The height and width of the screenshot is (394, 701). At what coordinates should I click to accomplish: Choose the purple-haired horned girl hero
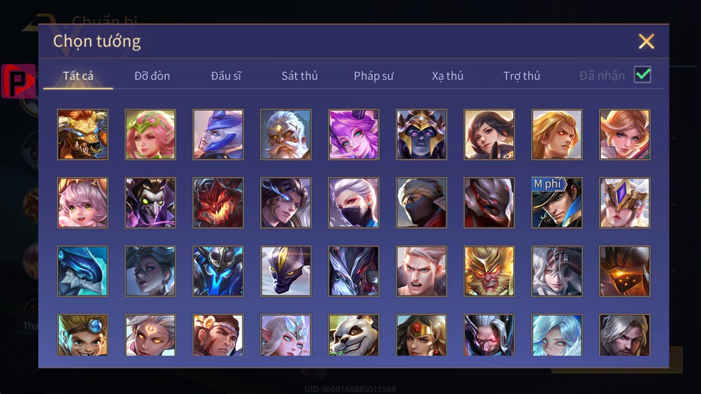pos(354,135)
